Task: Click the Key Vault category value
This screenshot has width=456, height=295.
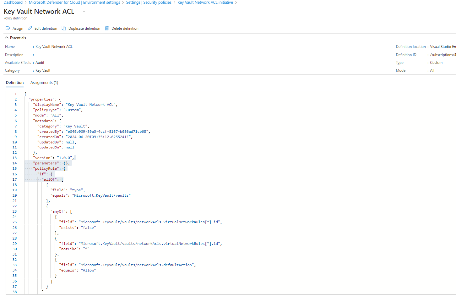Action: 42,70
